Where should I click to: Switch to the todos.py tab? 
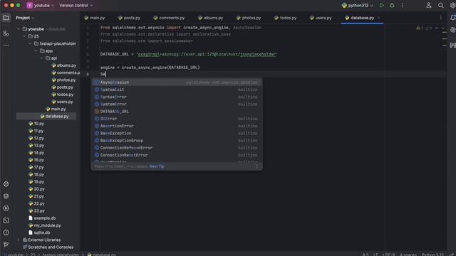pos(285,18)
